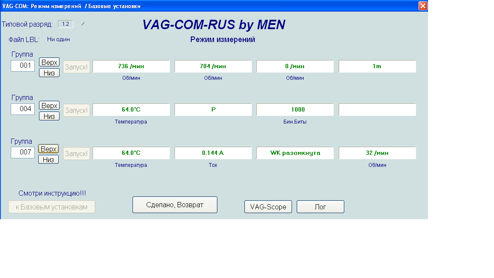The image size is (494, 278).
Task: Click the 'Типовой разряд' 1.2 value box
Action: click(x=66, y=24)
